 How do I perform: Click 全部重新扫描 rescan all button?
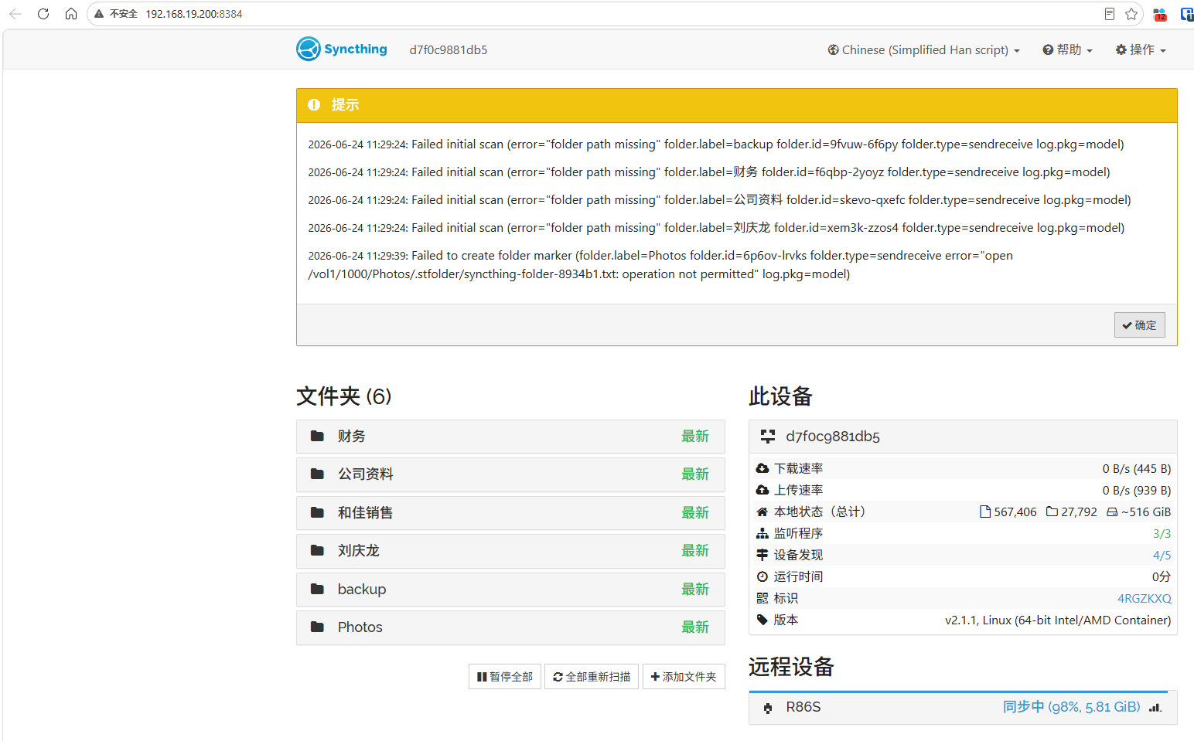tap(592, 677)
